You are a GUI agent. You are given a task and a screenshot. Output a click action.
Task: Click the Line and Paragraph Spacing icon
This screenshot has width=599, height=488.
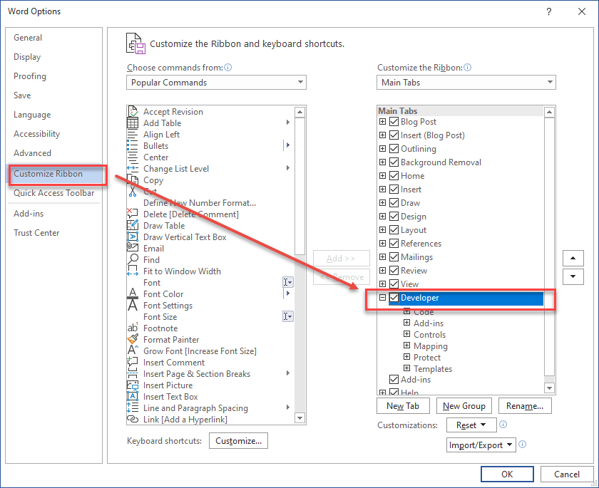click(x=133, y=408)
